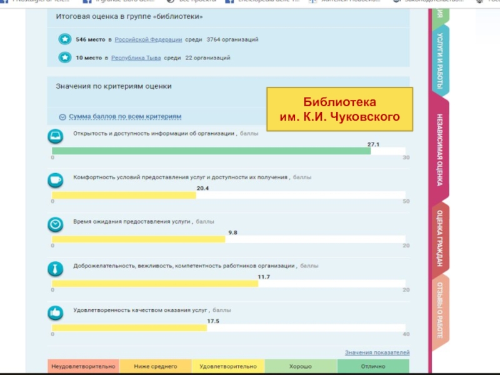Screen dimensions: 500x375
Task: Click the star icon beside 10 место
Action: point(64,57)
